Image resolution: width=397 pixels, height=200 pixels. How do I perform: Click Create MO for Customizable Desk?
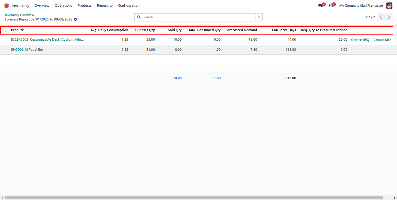pos(382,40)
